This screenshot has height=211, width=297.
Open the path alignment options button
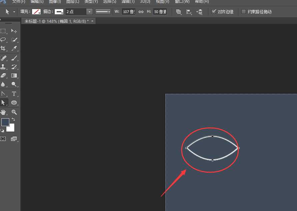(189, 12)
